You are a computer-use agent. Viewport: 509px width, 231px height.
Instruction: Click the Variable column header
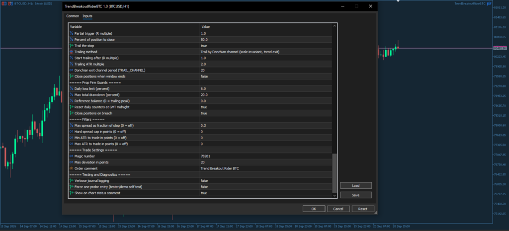tap(134, 27)
